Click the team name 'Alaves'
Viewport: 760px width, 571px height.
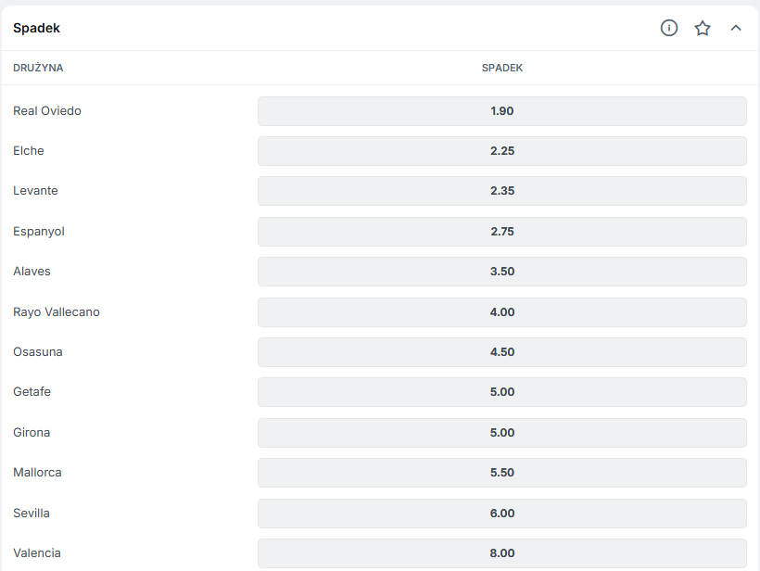point(32,271)
